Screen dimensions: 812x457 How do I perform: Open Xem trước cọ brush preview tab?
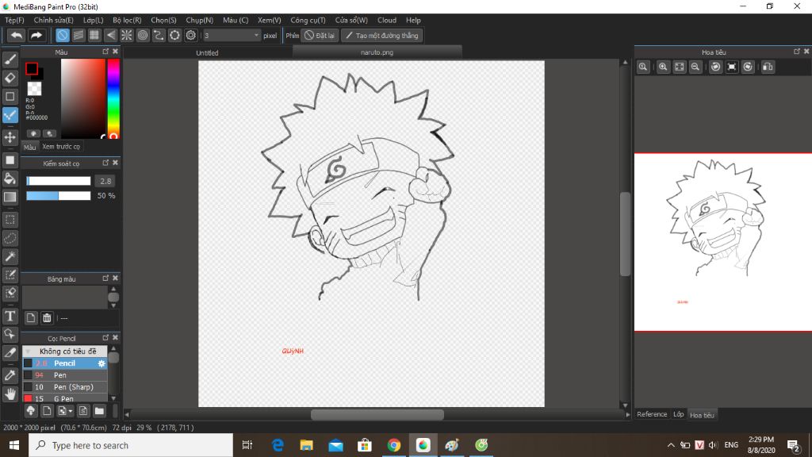click(61, 147)
